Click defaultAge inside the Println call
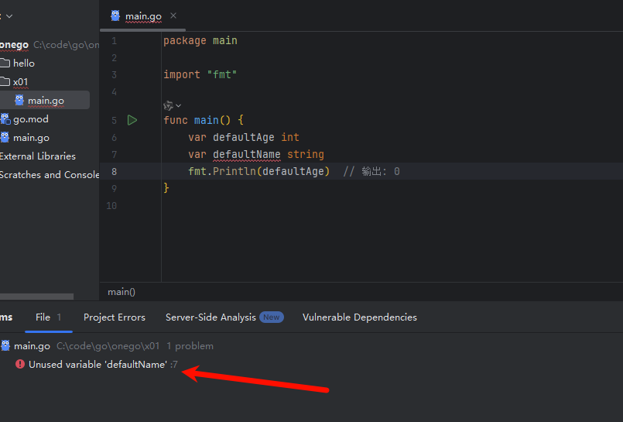This screenshot has height=422, width=623. (x=293, y=171)
